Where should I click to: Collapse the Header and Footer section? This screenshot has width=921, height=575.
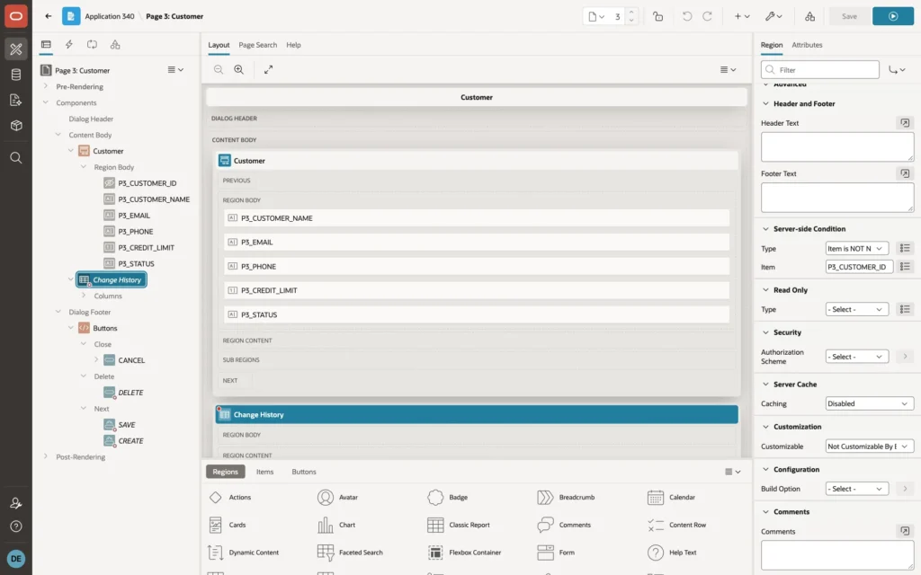[x=765, y=104]
